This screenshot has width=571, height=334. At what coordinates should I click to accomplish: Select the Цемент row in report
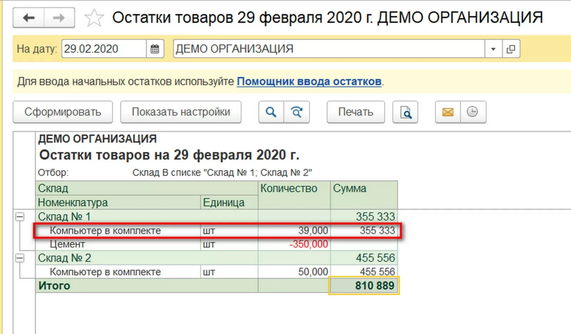tap(67, 244)
